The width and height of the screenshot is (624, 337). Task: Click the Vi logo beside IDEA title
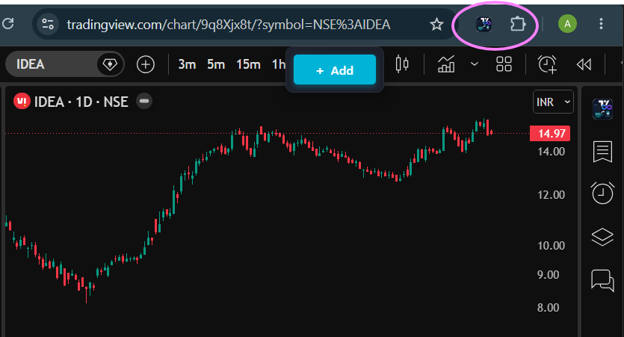point(22,102)
